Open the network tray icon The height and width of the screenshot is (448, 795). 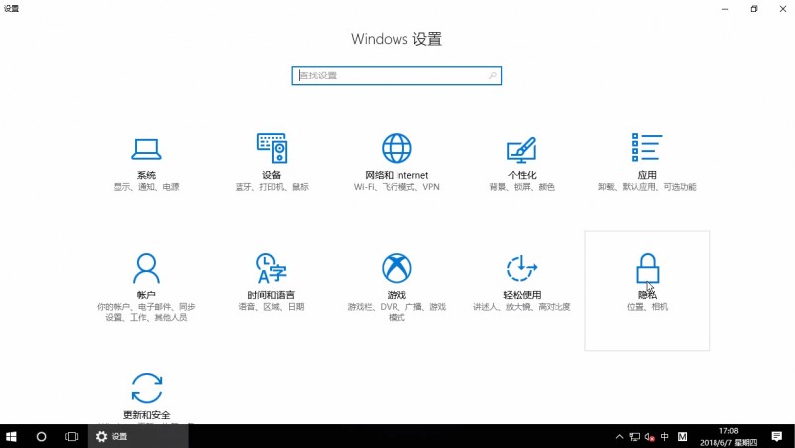pos(634,436)
